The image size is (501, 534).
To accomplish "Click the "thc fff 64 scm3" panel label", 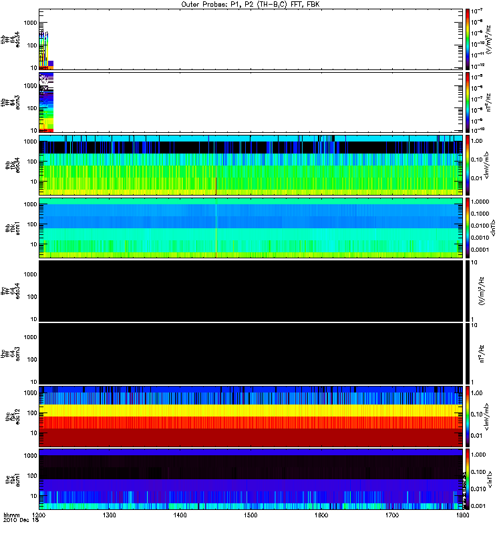I will coord(10,354).
